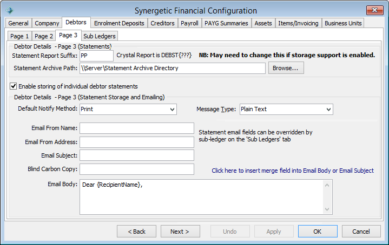Switch to the Page 2 sub-tab
Viewport: 389px width, 245px height.
point(44,36)
